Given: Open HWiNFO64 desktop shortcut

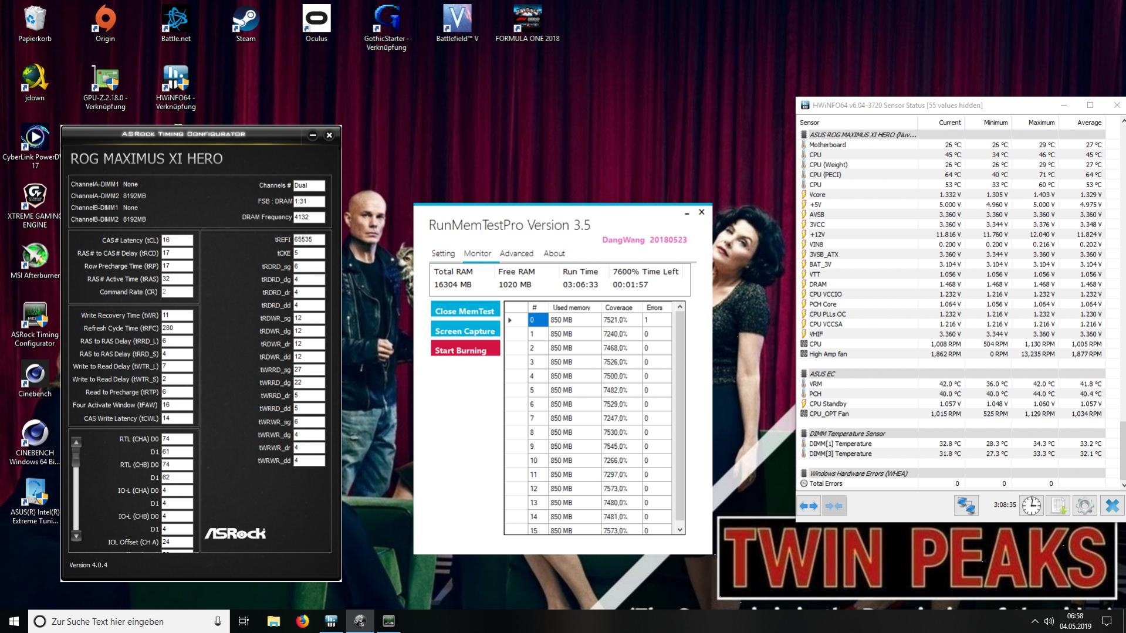Looking at the screenshot, I should tap(175, 87).
